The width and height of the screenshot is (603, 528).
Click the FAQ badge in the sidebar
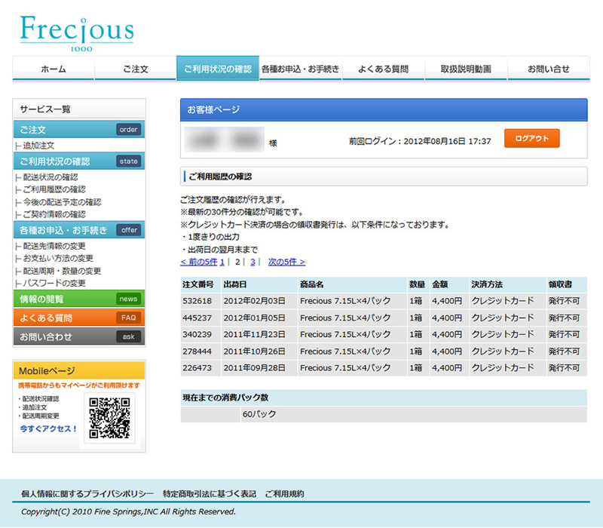(128, 318)
